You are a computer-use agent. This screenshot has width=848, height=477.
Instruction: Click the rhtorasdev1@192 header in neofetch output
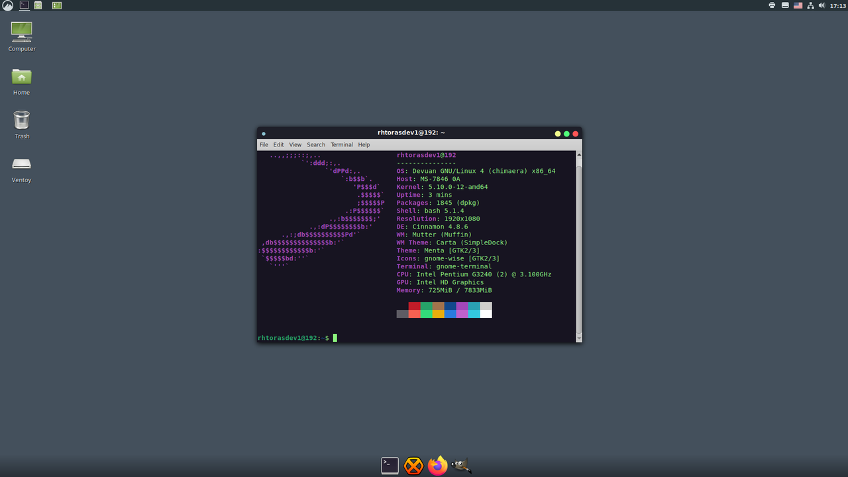pyautogui.click(x=426, y=155)
